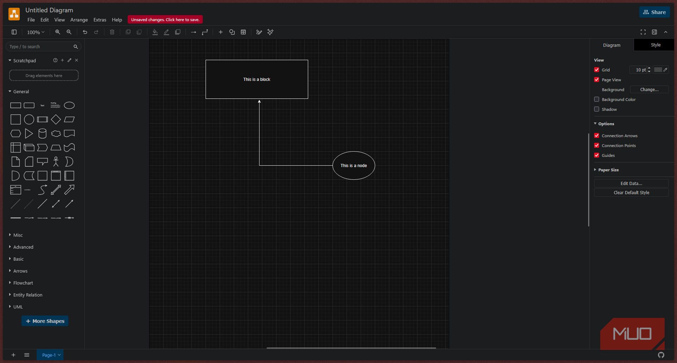
Task: Undo the last action
Action: [85, 32]
